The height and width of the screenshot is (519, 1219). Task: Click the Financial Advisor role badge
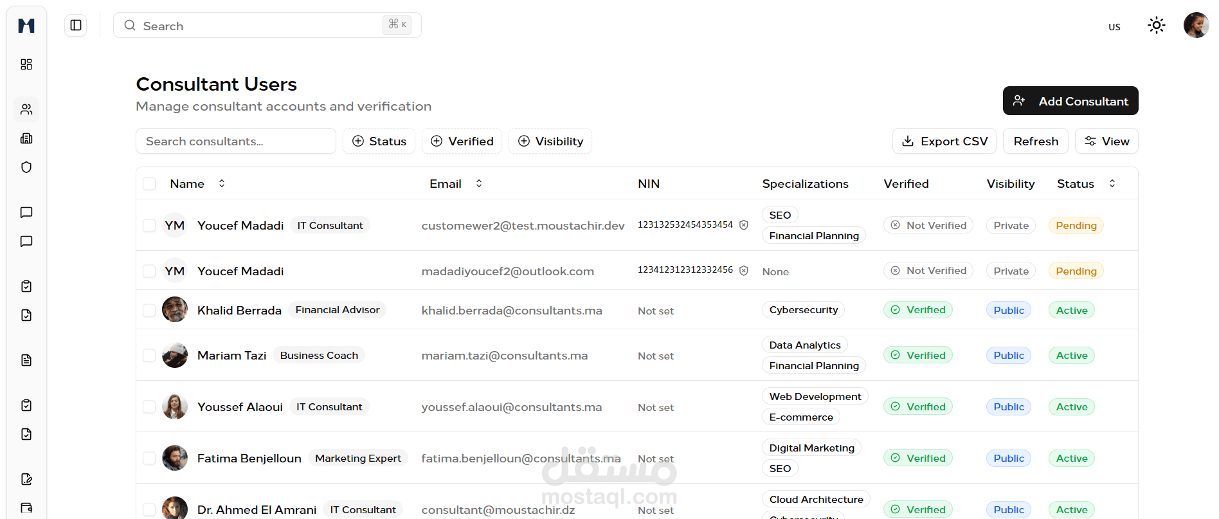coord(338,309)
